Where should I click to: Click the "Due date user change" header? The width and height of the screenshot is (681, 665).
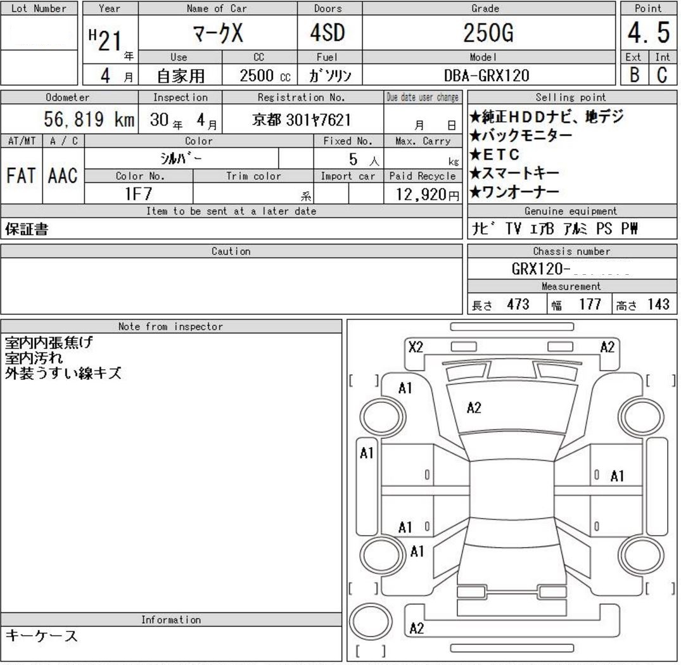point(423,98)
